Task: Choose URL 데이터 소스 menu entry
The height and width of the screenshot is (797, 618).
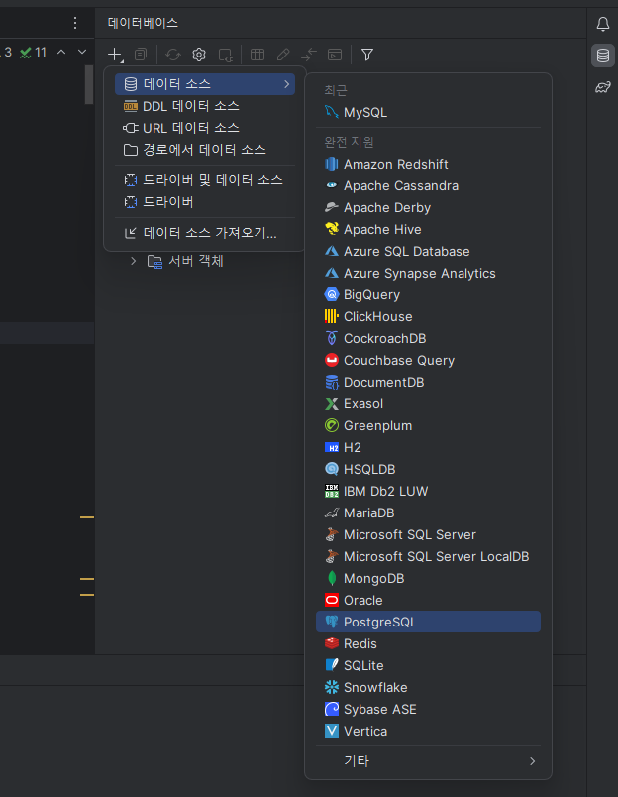Action: (x=205, y=128)
